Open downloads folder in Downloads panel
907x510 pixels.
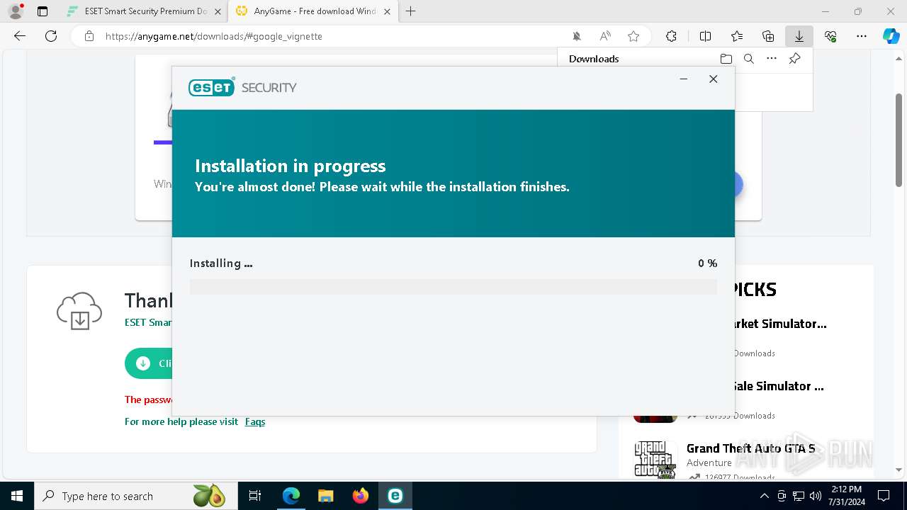pos(726,59)
